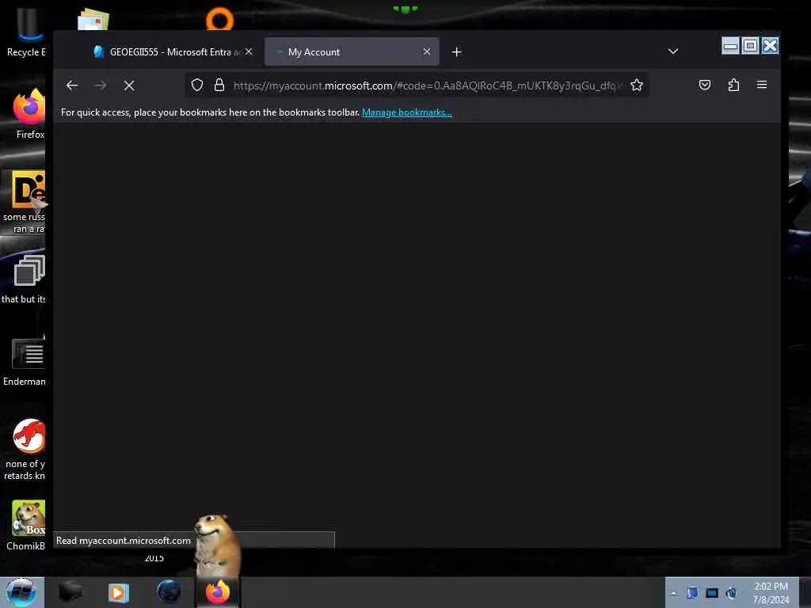Open the black box taskbar icon
The width and height of the screenshot is (811, 608).
pos(70,592)
